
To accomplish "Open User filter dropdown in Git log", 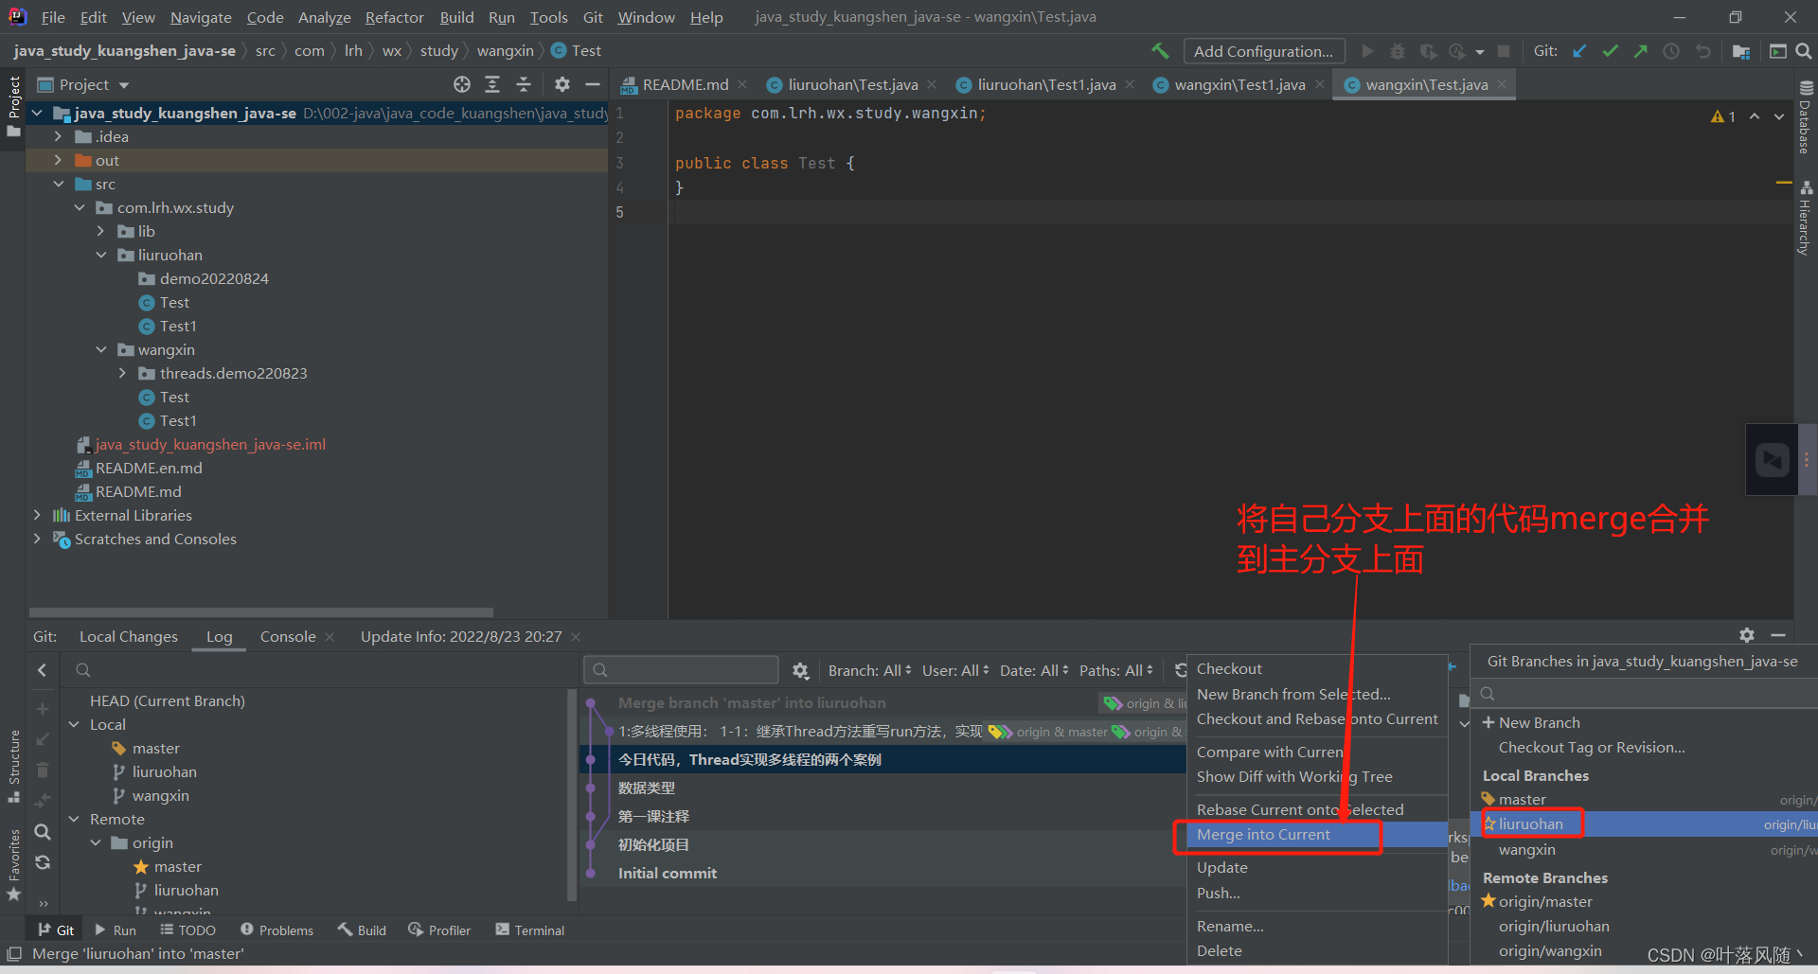I will click(955, 670).
